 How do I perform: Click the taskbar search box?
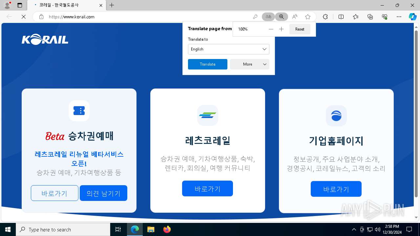[x=63, y=229]
